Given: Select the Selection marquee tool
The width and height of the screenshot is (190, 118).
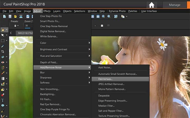Looking at the screenshot, I should coord(3,41).
